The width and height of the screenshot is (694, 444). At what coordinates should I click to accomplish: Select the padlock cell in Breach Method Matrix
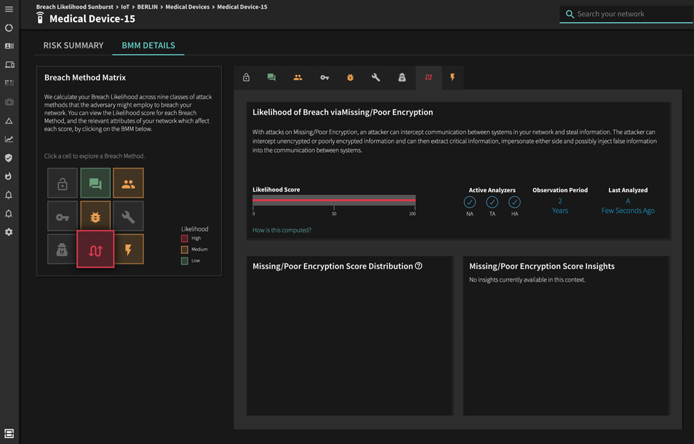tap(62, 183)
